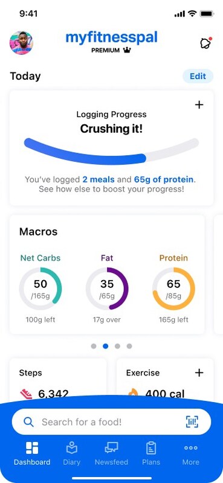Open the user profile photo
The image size is (223, 483).
click(x=21, y=43)
